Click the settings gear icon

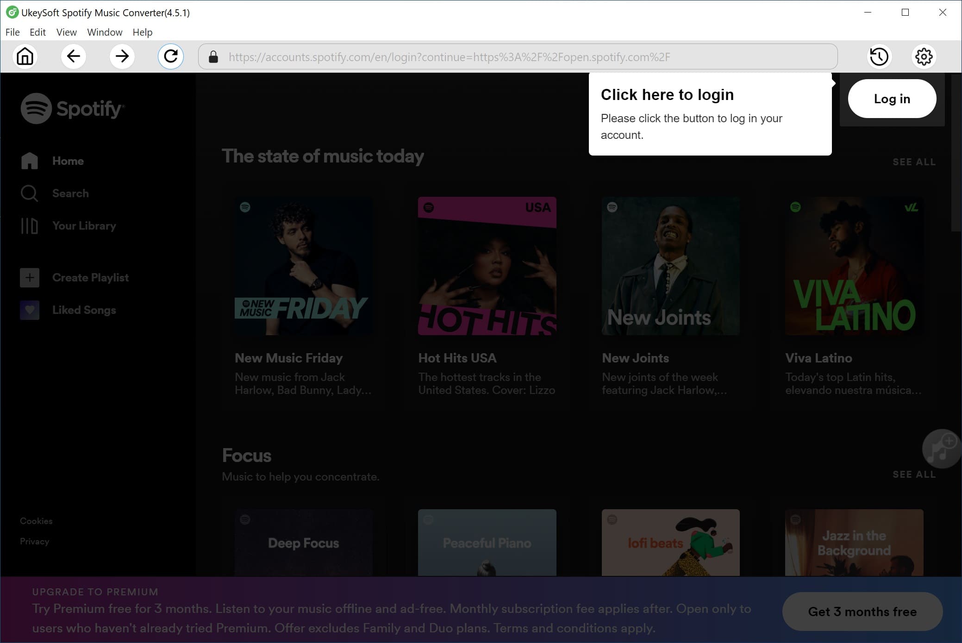point(924,56)
